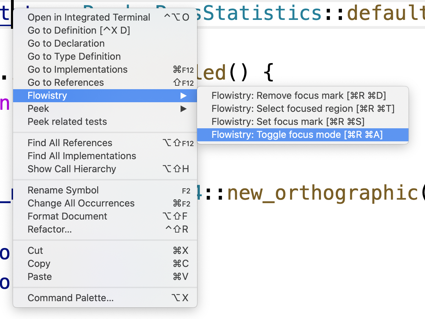
Task: Expand the Peek submenu arrow
Action: pyautogui.click(x=184, y=109)
